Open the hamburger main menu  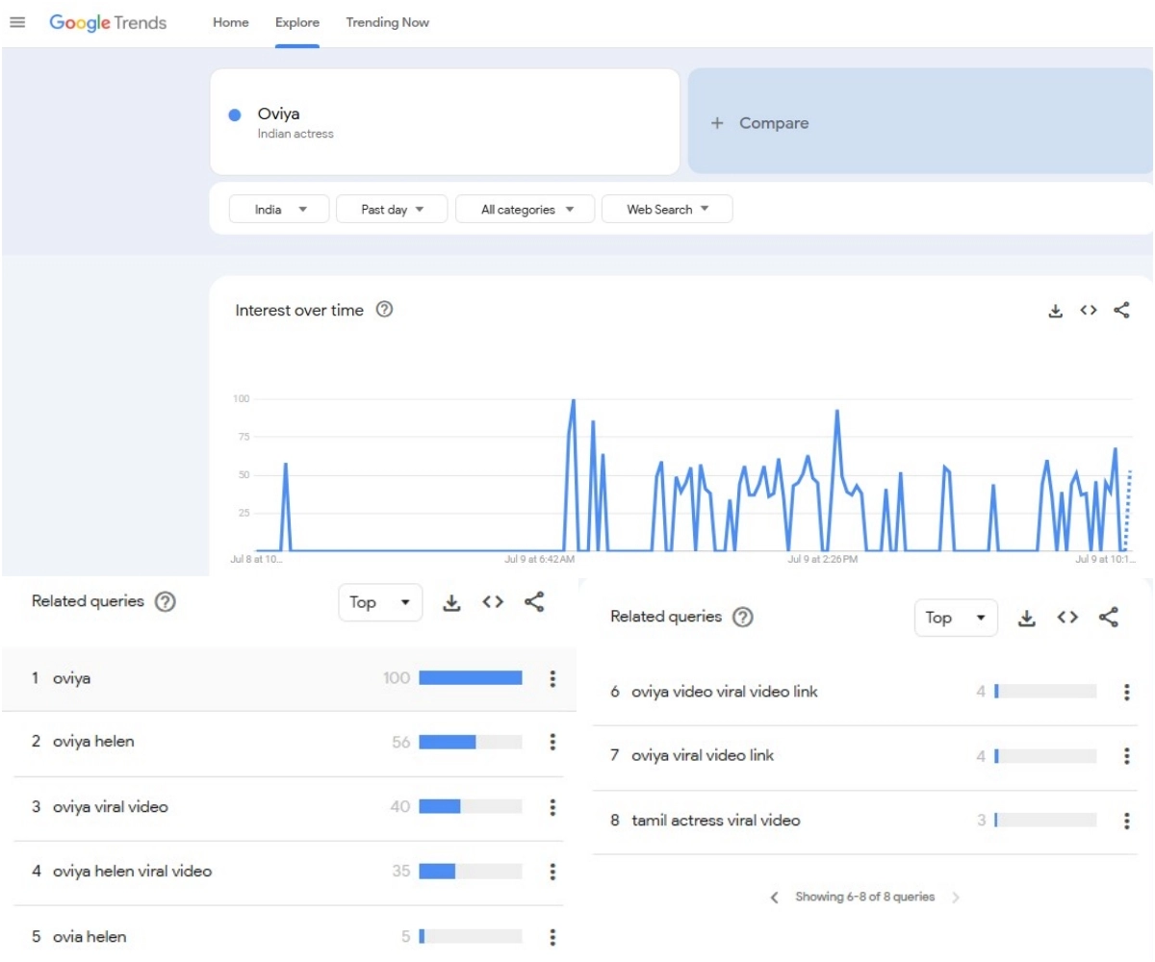tap(17, 22)
